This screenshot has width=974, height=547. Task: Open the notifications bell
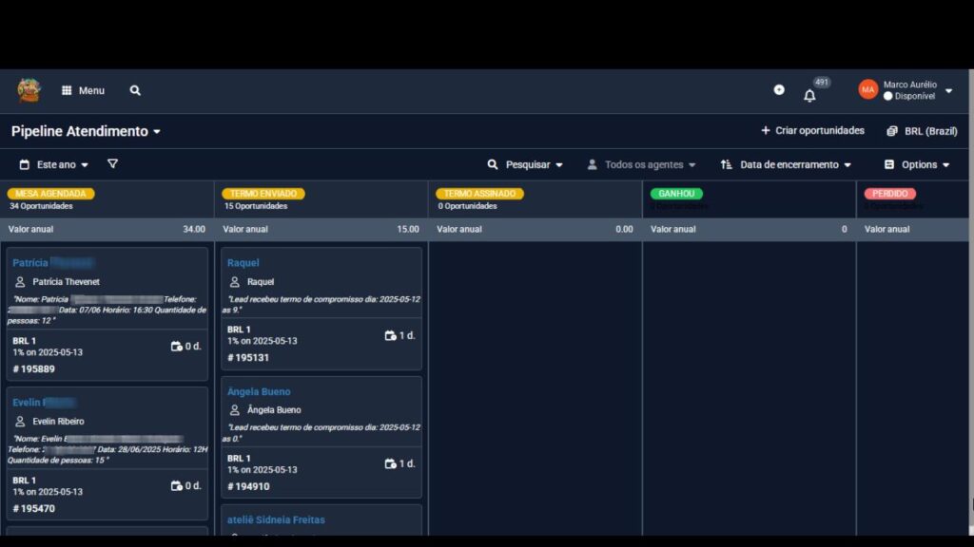pos(809,95)
